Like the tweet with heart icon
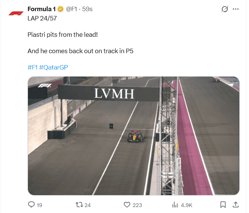 [x=127, y=204]
